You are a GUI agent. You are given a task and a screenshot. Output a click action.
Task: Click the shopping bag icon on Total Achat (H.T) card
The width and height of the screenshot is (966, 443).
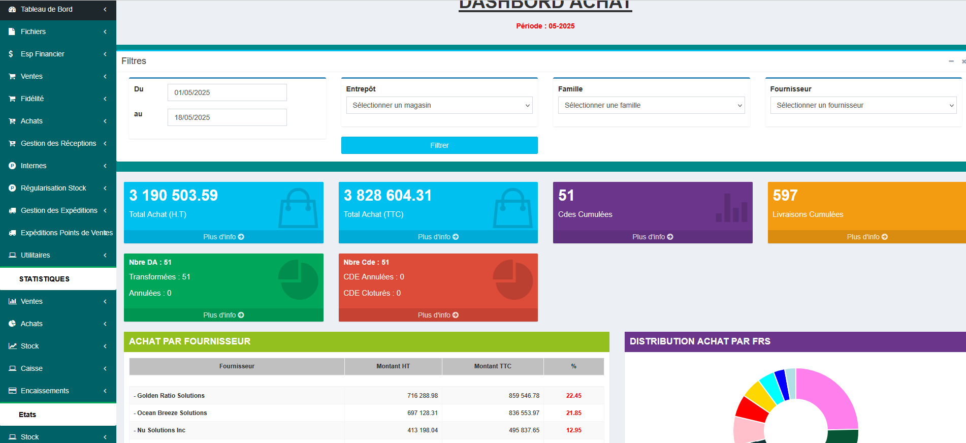tap(298, 208)
